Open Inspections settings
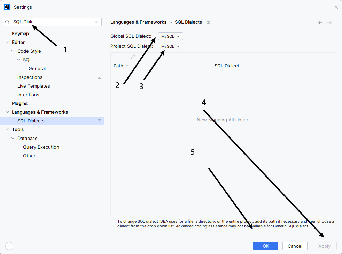The image size is (342, 254). coord(30,77)
